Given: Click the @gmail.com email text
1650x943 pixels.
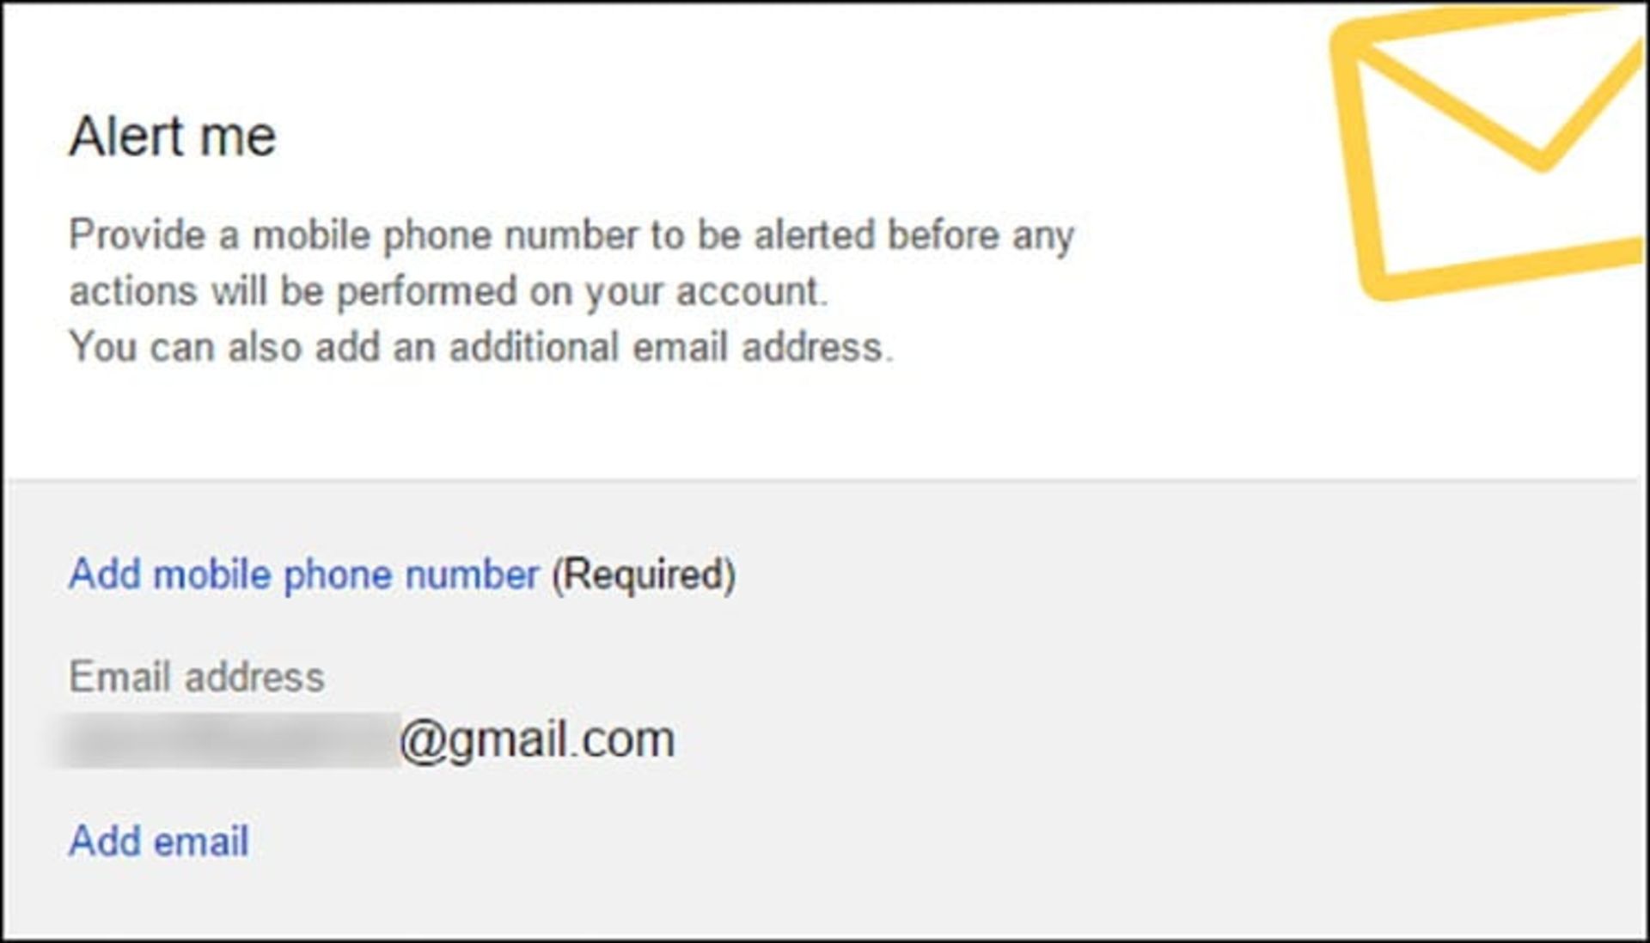Looking at the screenshot, I should tap(537, 740).
